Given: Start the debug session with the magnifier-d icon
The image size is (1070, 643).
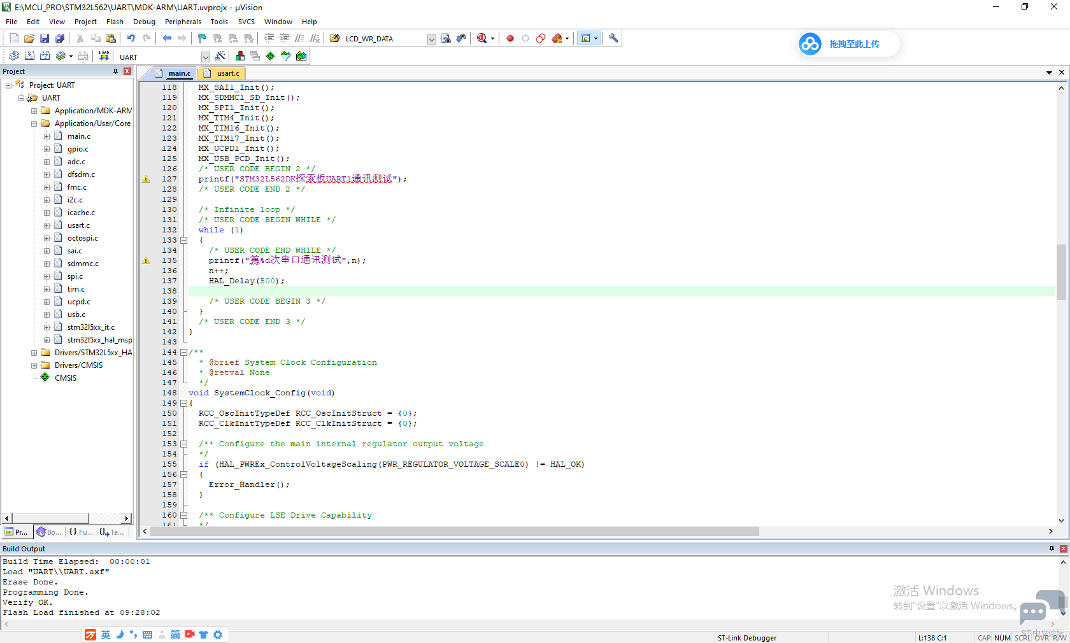Looking at the screenshot, I should point(482,38).
